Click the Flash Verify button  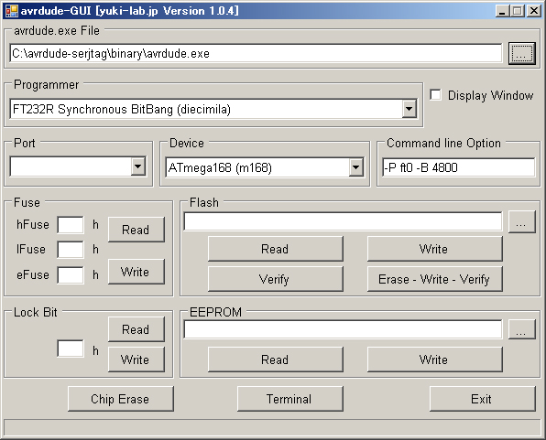coord(275,279)
